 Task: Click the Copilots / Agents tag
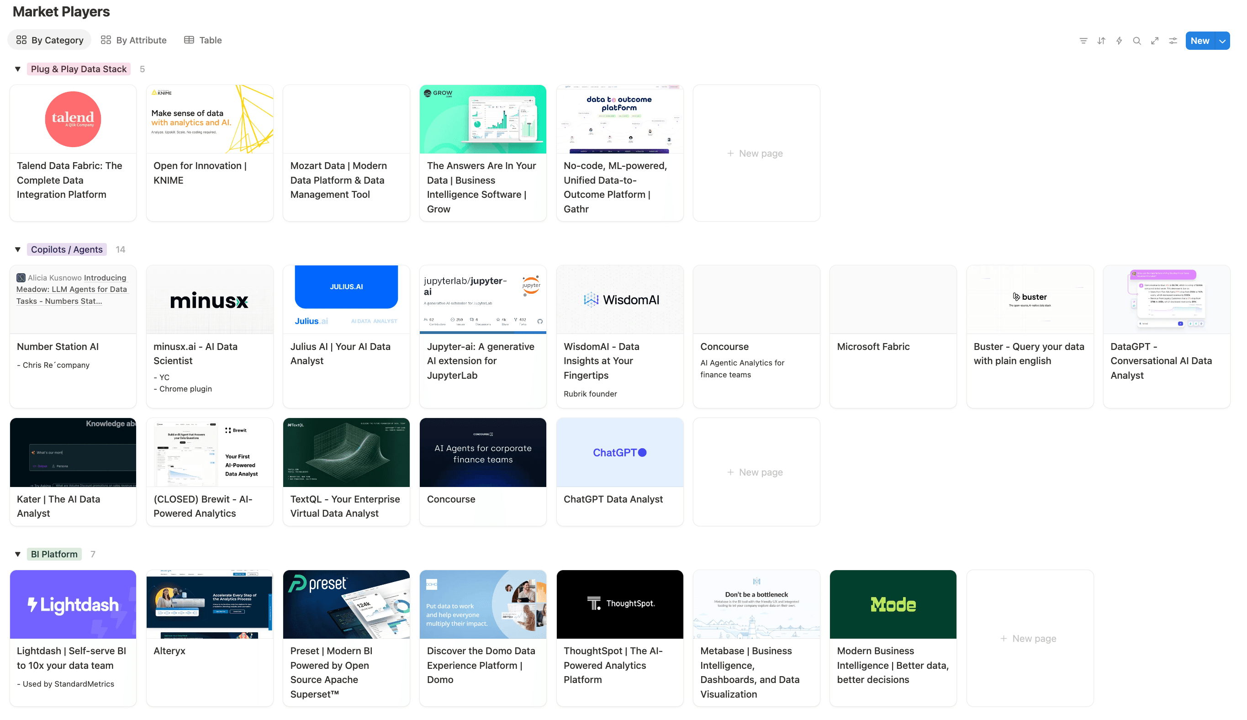click(67, 250)
